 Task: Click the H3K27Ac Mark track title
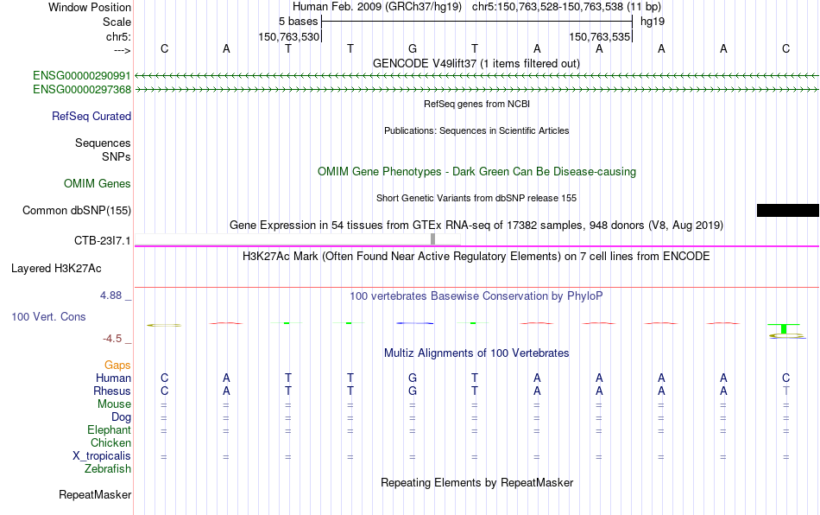click(x=476, y=256)
